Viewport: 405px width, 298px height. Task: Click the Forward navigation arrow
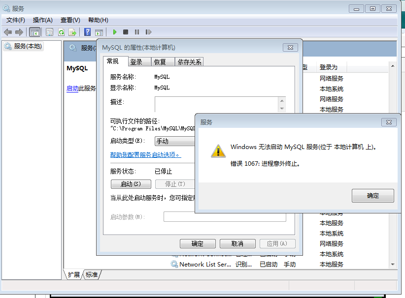point(19,31)
